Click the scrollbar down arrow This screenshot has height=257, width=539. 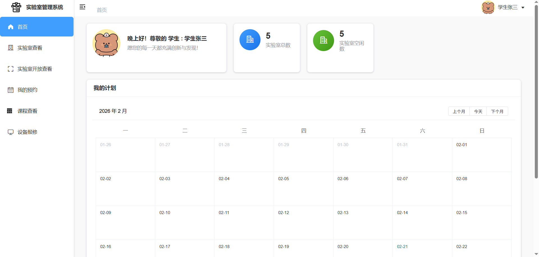tap(536, 254)
